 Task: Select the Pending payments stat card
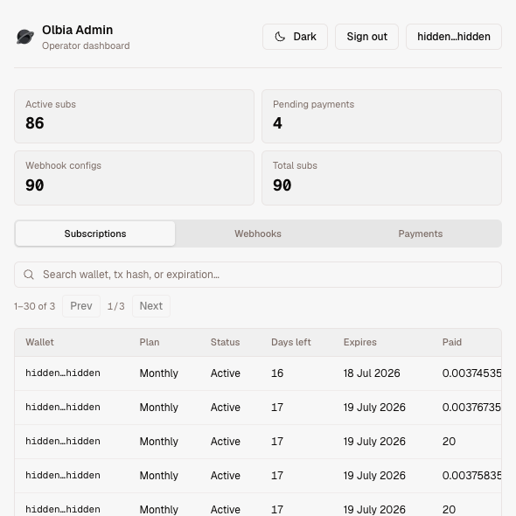[381, 116]
